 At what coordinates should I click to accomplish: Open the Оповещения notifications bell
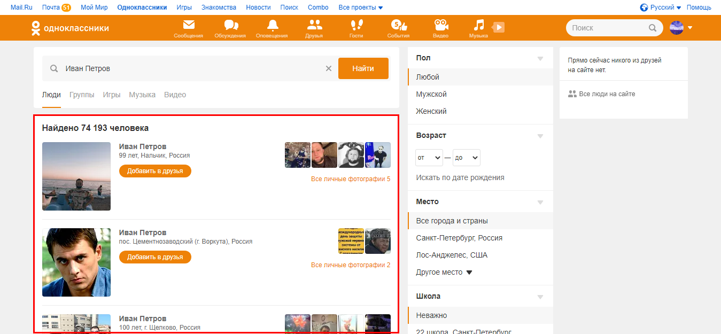[272, 28]
